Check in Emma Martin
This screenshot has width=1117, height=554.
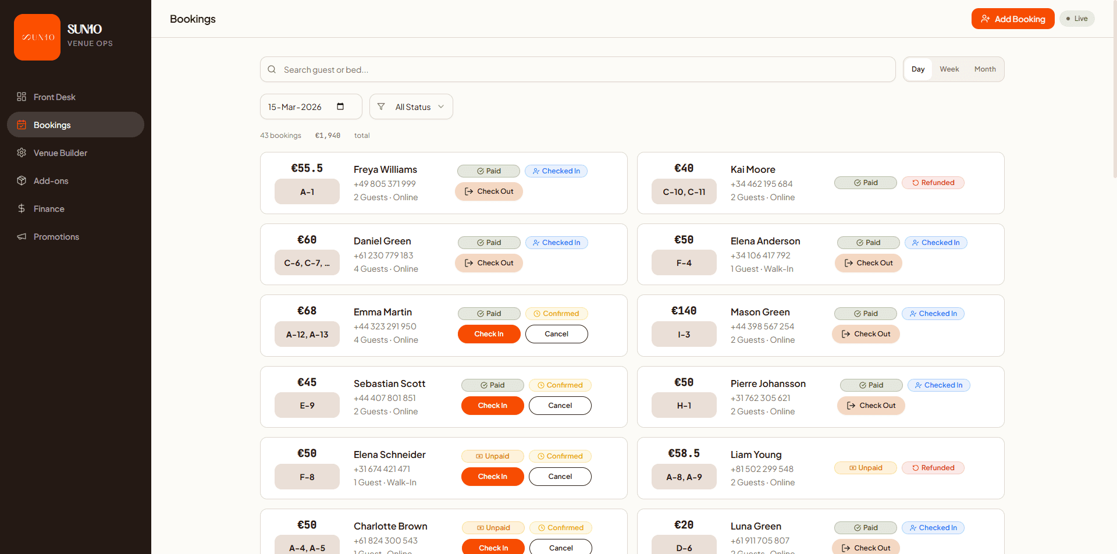[489, 334]
